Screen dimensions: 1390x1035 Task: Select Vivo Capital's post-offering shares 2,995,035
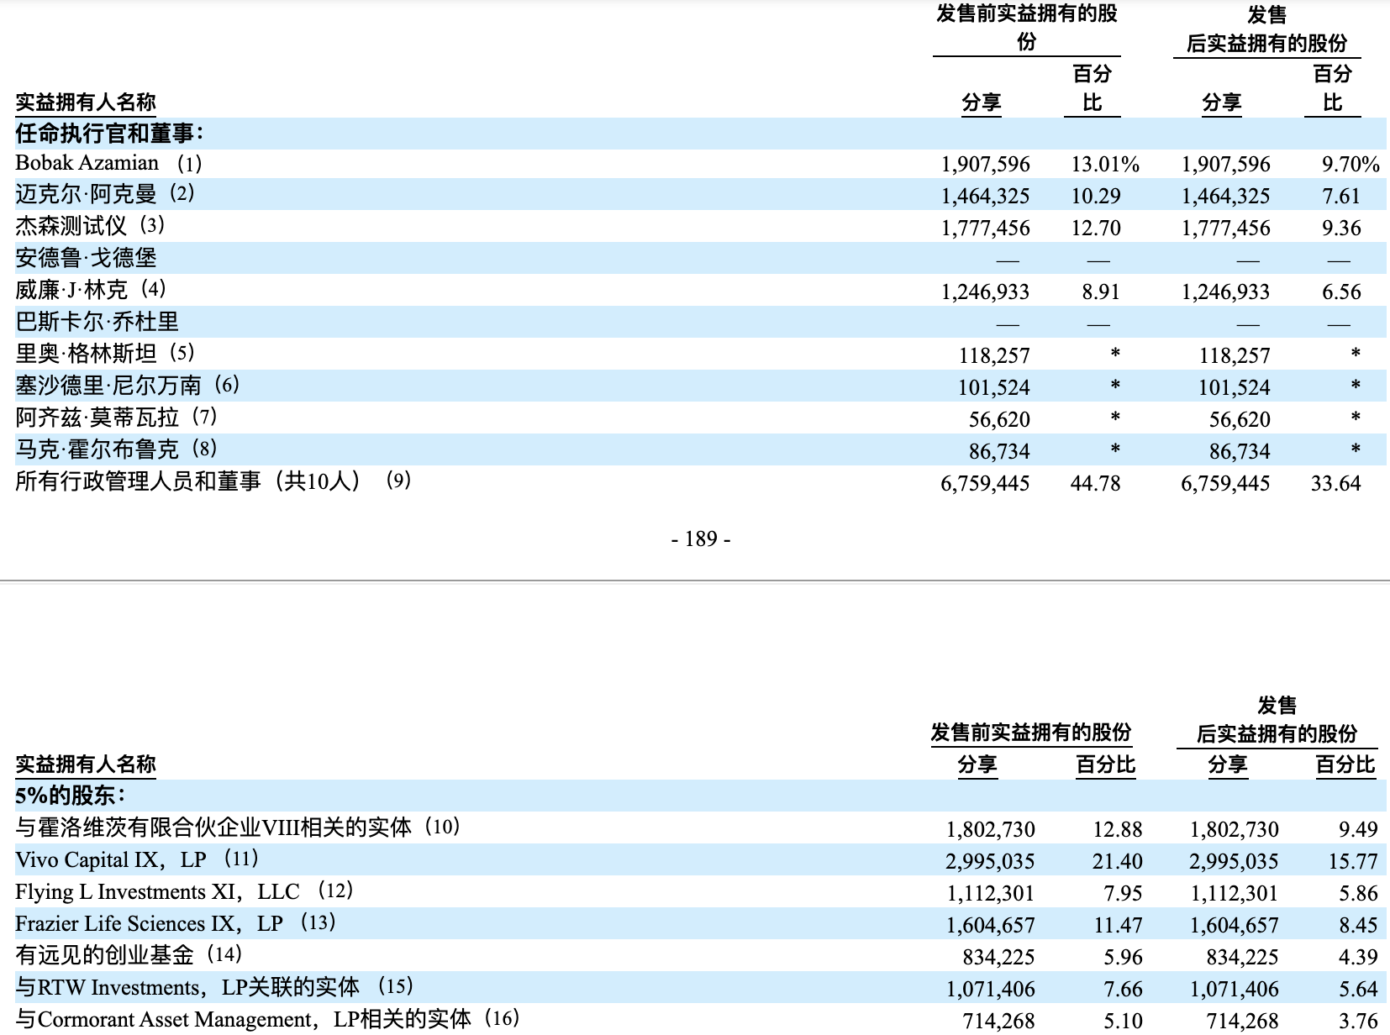(1234, 862)
